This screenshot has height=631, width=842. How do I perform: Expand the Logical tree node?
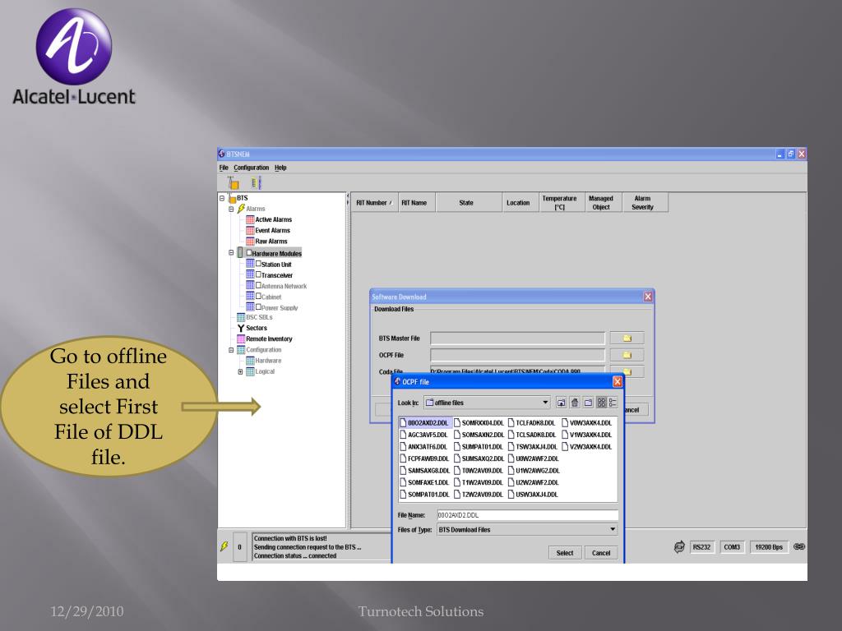(x=240, y=371)
